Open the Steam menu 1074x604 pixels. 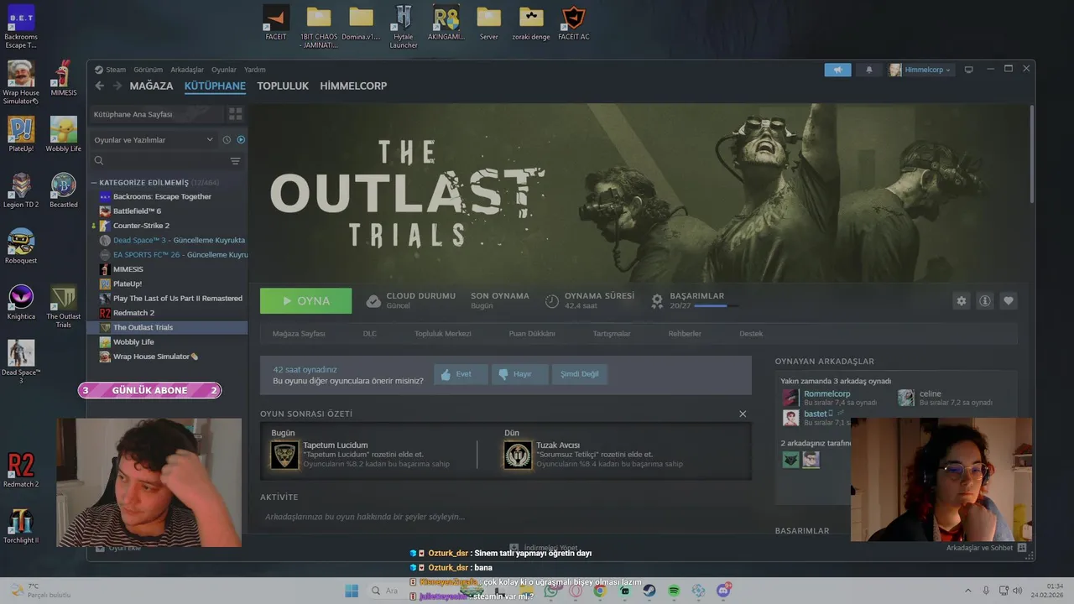click(111, 70)
